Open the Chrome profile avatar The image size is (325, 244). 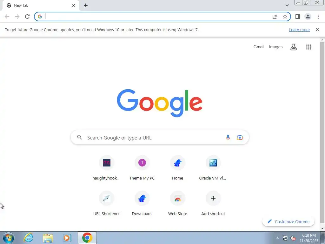point(308,17)
